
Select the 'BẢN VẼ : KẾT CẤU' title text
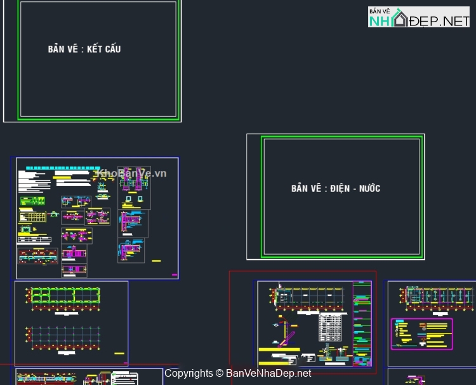click(84, 49)
